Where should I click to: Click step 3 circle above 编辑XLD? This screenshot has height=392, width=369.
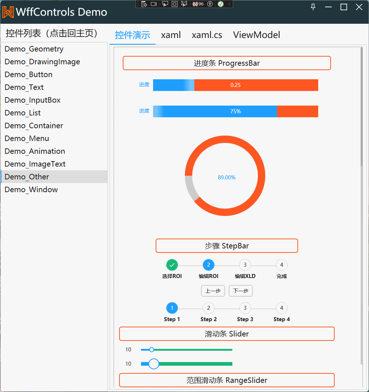click(x=245, y=265)
